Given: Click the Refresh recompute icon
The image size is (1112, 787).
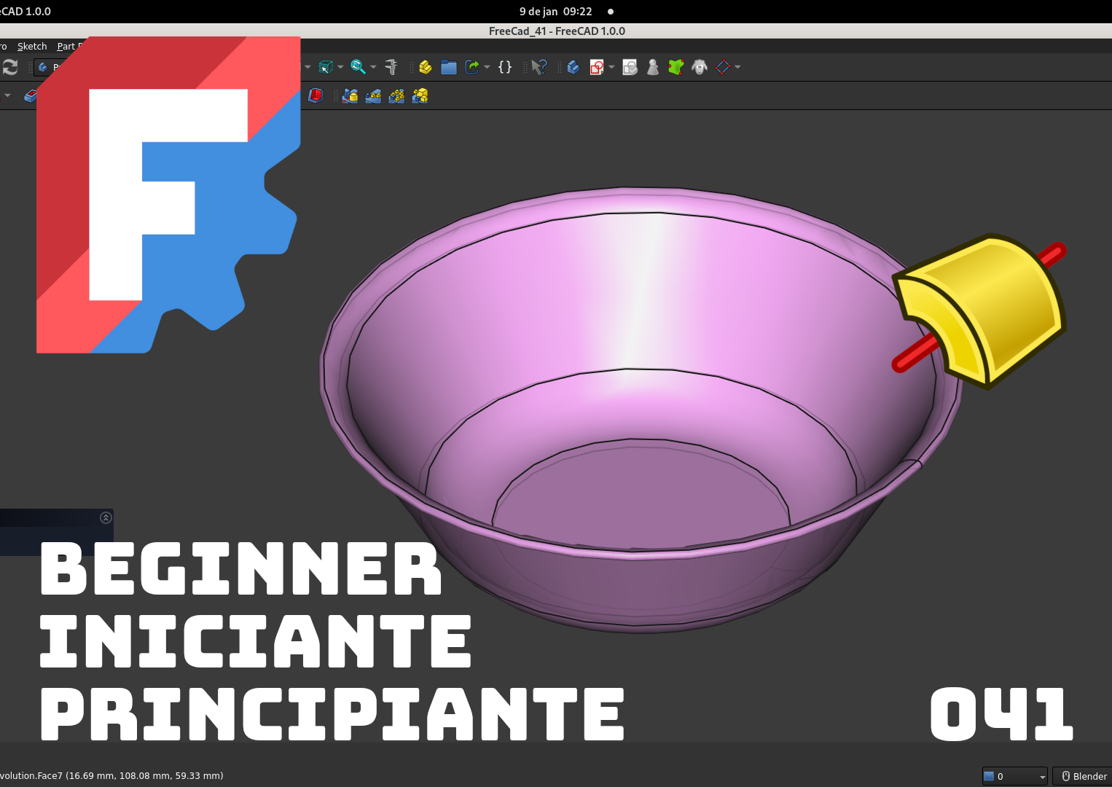Looking at the screenshot, I should click(x=9, y=67).
